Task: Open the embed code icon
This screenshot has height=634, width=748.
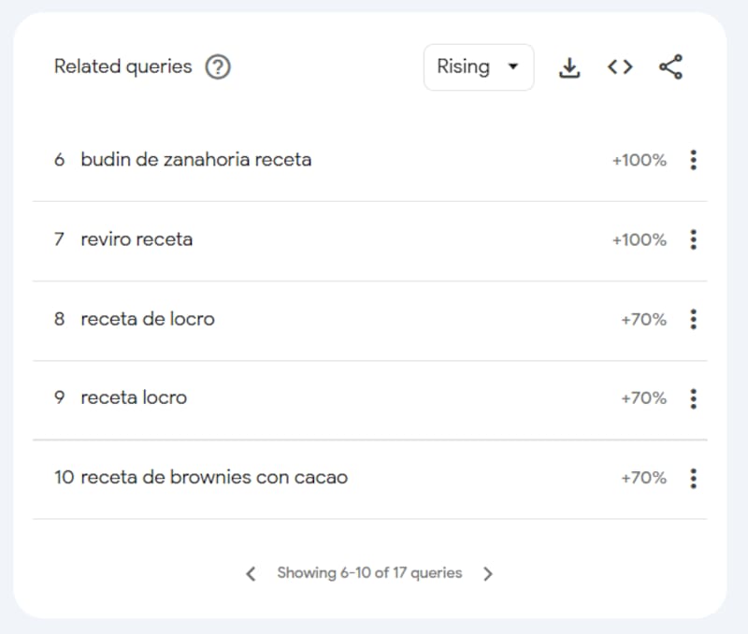Action: click(620, 66)
